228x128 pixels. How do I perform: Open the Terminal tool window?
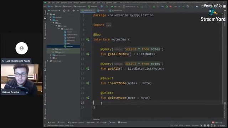tap(122, 122)
